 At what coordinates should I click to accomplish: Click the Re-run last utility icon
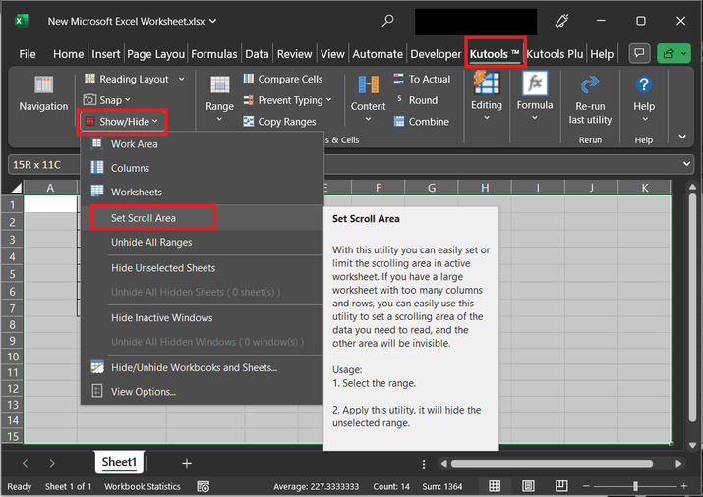pyautogui.click(x=590, y=85)
